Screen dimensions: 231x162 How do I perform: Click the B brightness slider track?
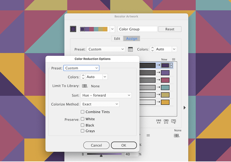tap(104, 154)
